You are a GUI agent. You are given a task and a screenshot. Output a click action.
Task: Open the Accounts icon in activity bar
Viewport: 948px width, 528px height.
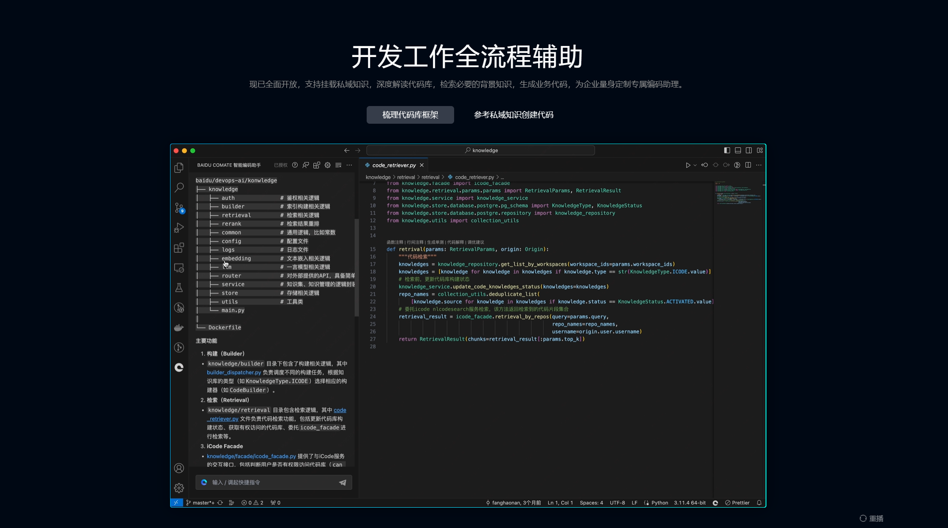(179, 468)
